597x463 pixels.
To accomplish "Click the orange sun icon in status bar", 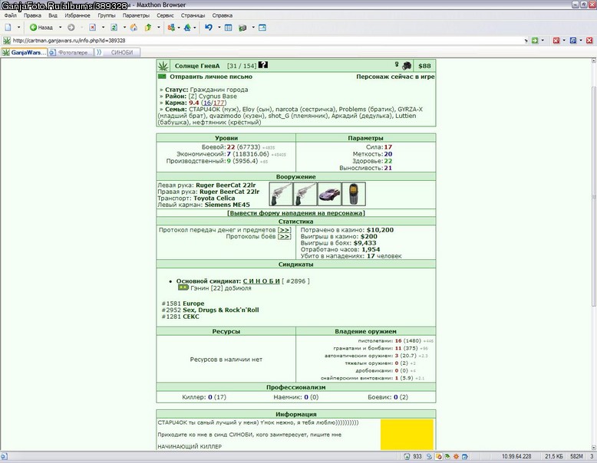I will [456, 456].
